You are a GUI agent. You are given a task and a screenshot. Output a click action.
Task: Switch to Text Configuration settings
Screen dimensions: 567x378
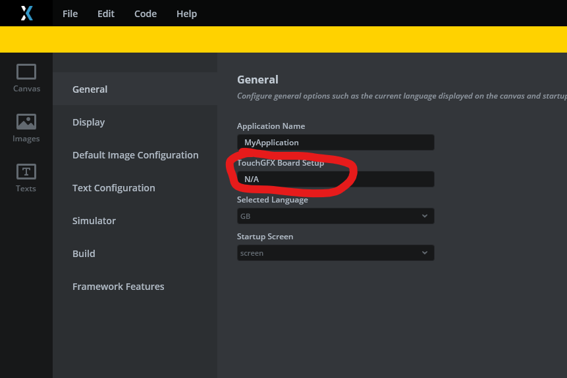click(114, 188)
